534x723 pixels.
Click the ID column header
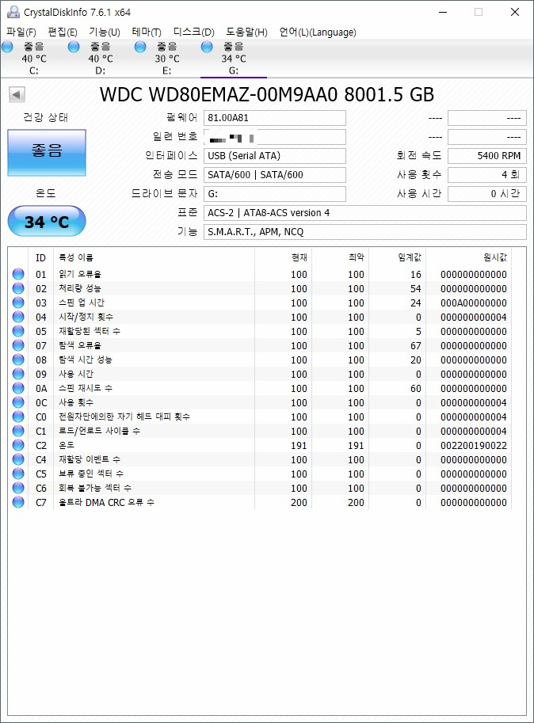point(41,257)
